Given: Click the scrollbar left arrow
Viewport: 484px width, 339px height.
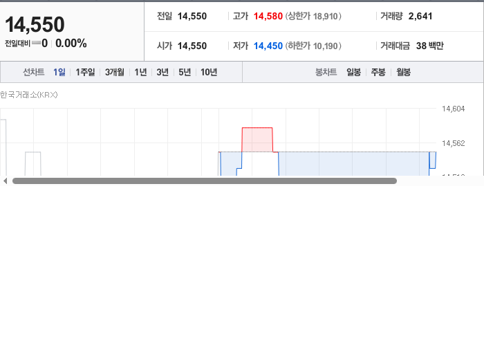Looking at the screenshot, I should [5, 181].
